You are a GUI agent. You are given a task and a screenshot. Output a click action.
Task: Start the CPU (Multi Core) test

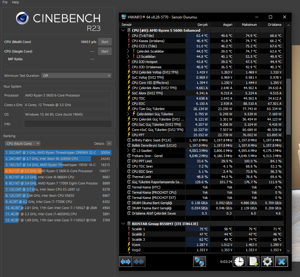coord(105,42)
